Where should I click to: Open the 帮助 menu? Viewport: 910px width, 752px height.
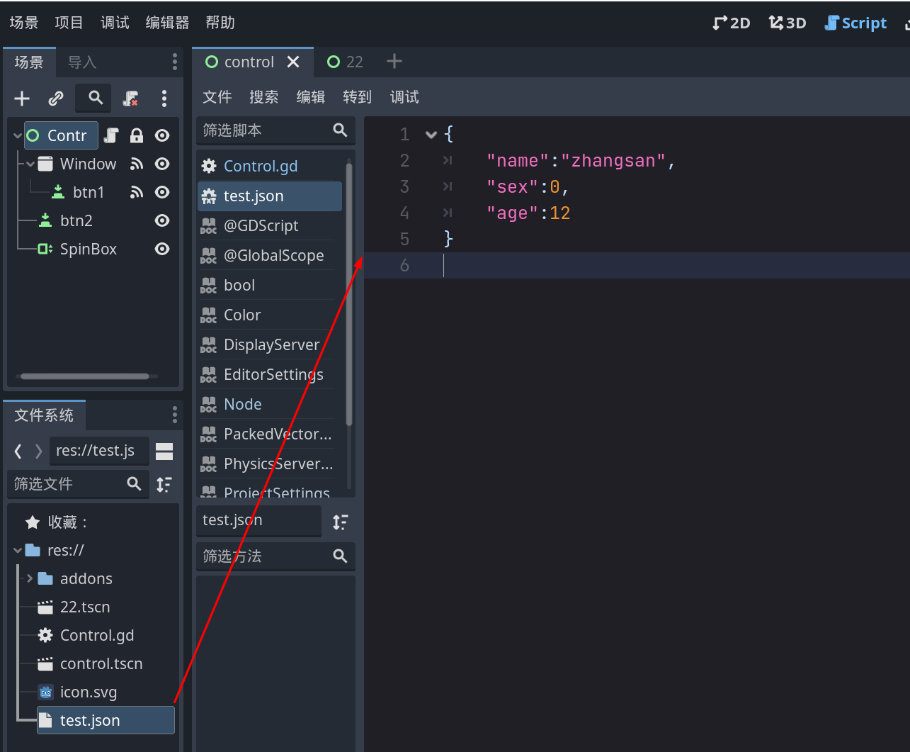(x=220, y=23)
